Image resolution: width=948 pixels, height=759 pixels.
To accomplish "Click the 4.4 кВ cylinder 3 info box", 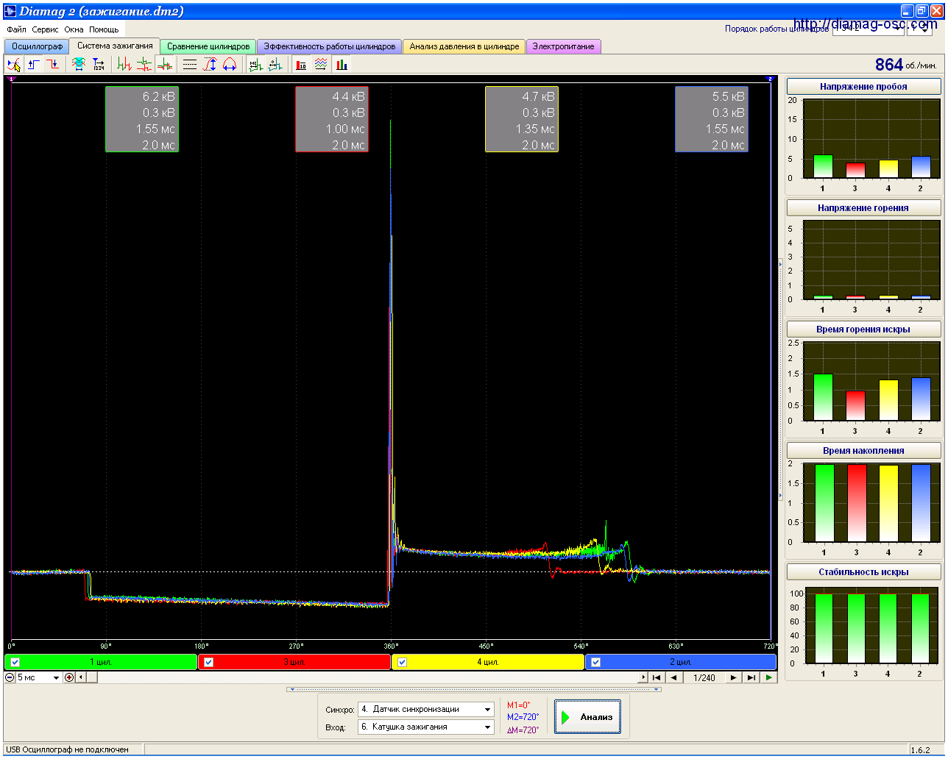I will 332,120.
